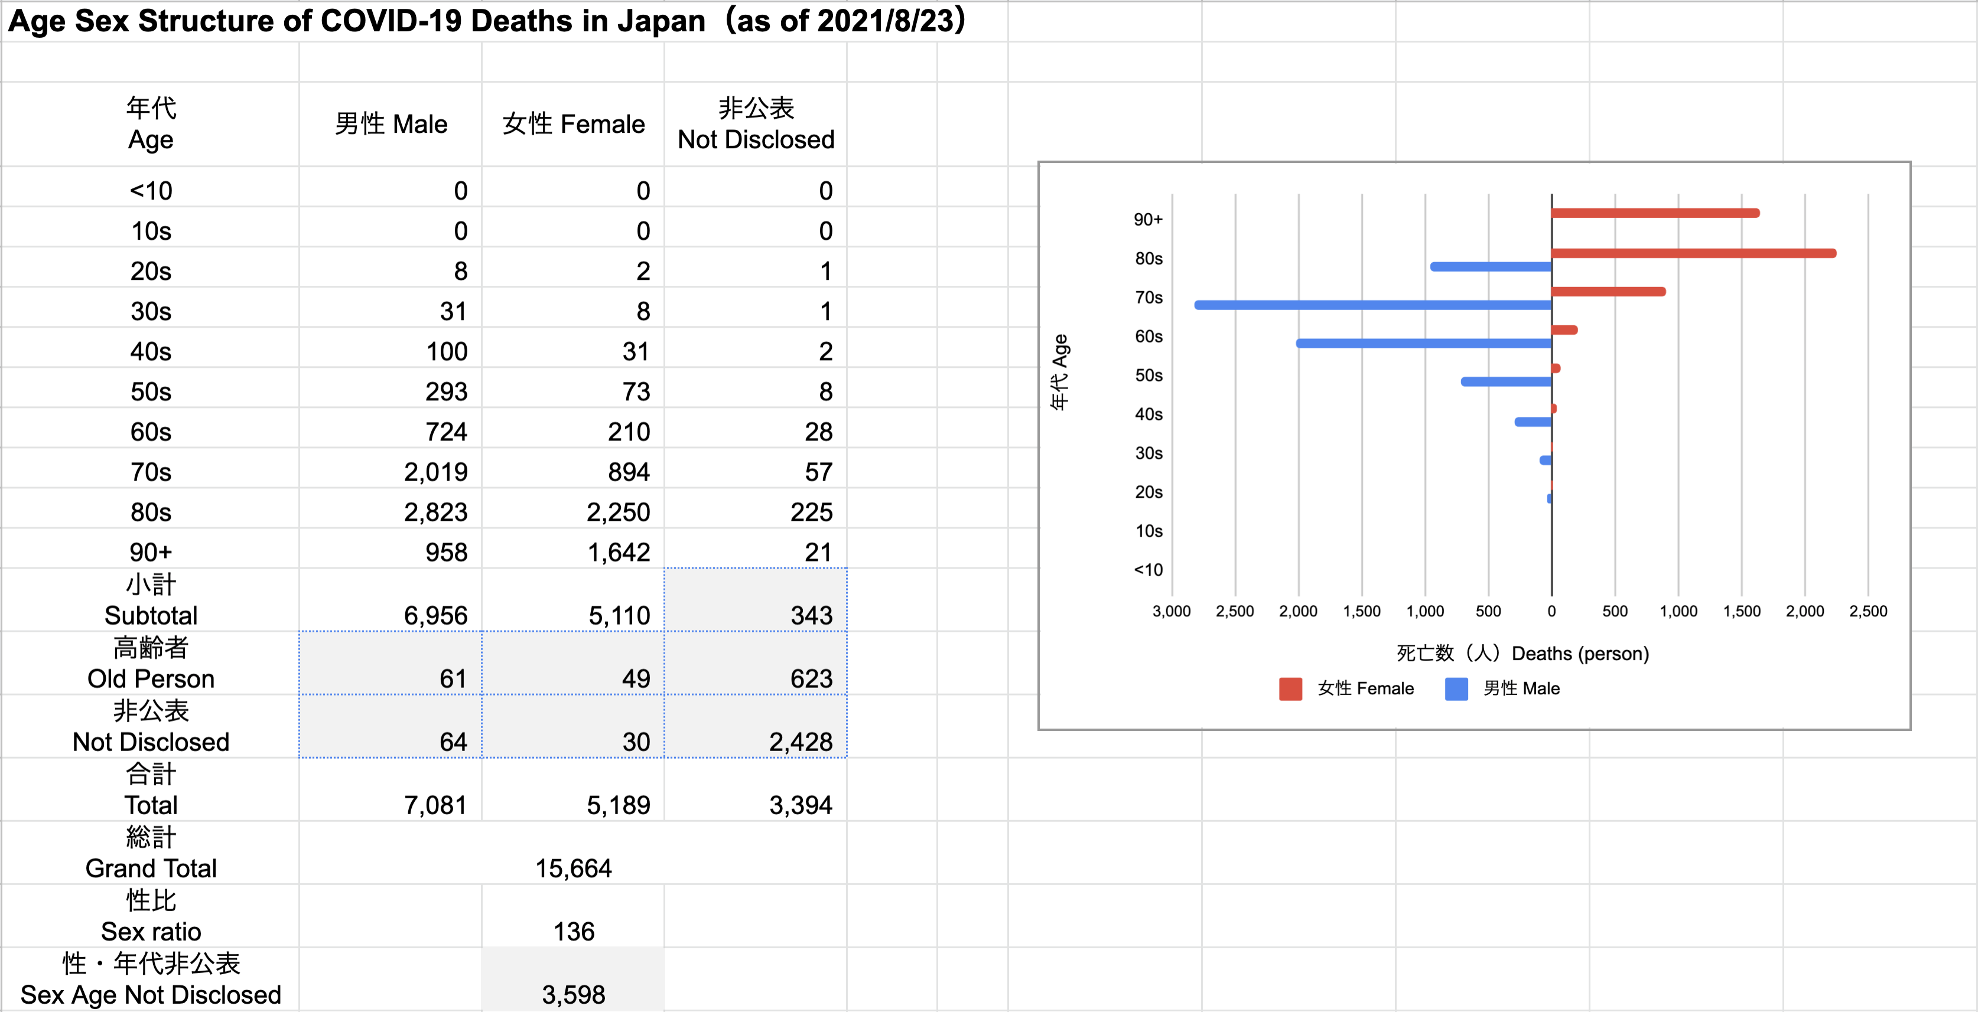
Task: Select the '30s' age row label
Action: [151, 311]
